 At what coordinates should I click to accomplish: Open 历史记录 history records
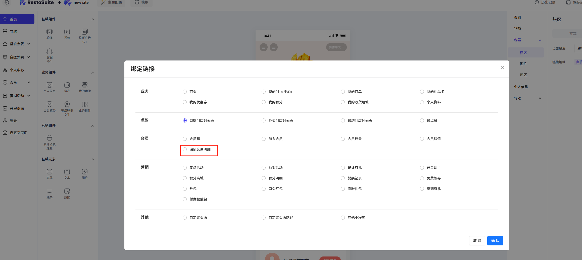pos(545,2)
